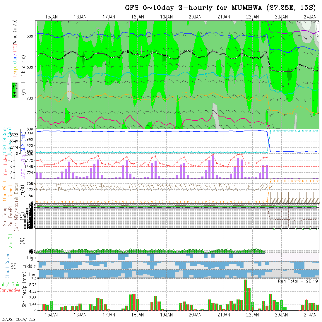Click the green 2m RH axis label

(x=10, y=241)
